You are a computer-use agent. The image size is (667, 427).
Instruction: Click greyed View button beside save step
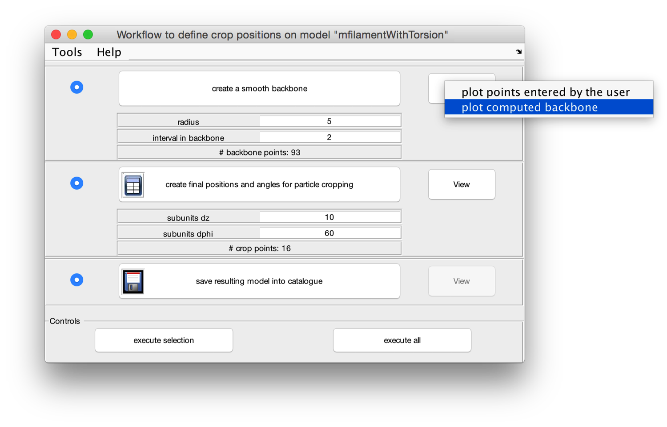tap(462, 281)
